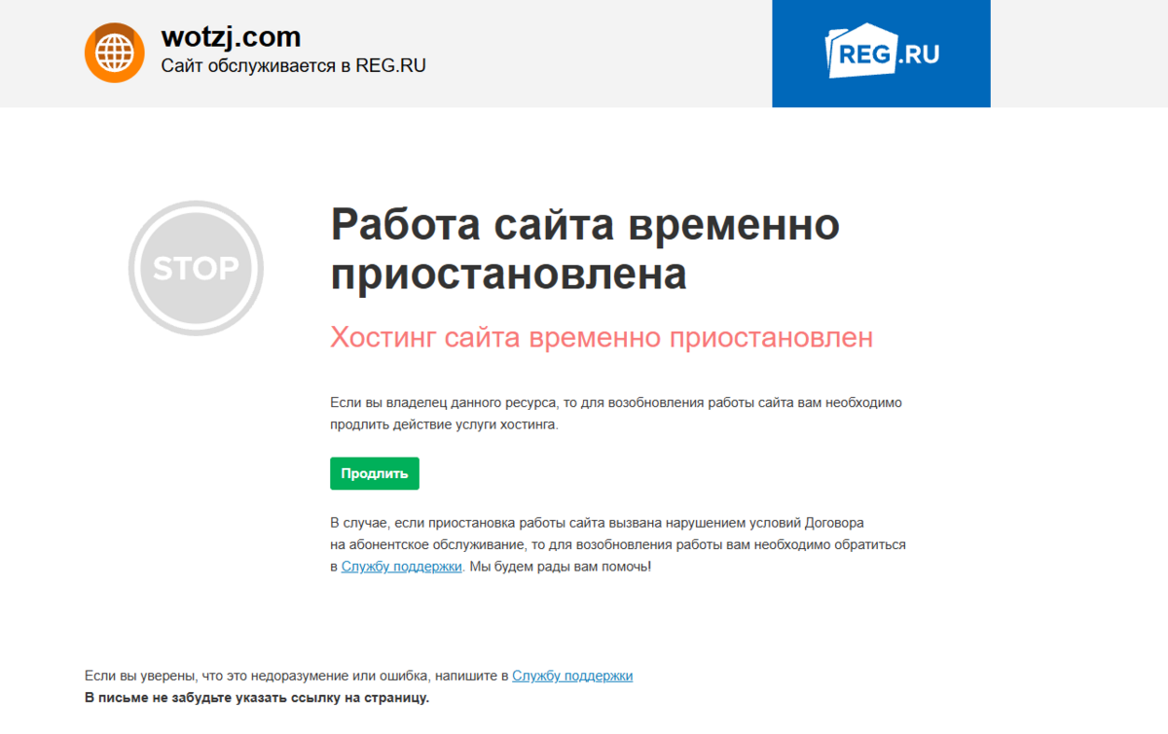Open the bottom Службу поддержки link

(572, 676)
